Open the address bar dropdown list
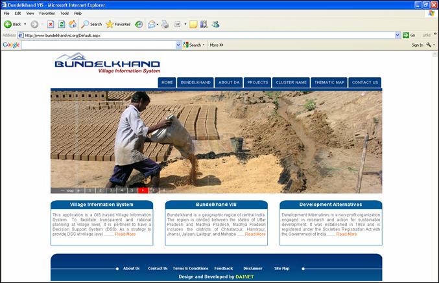 pos(397,35)
